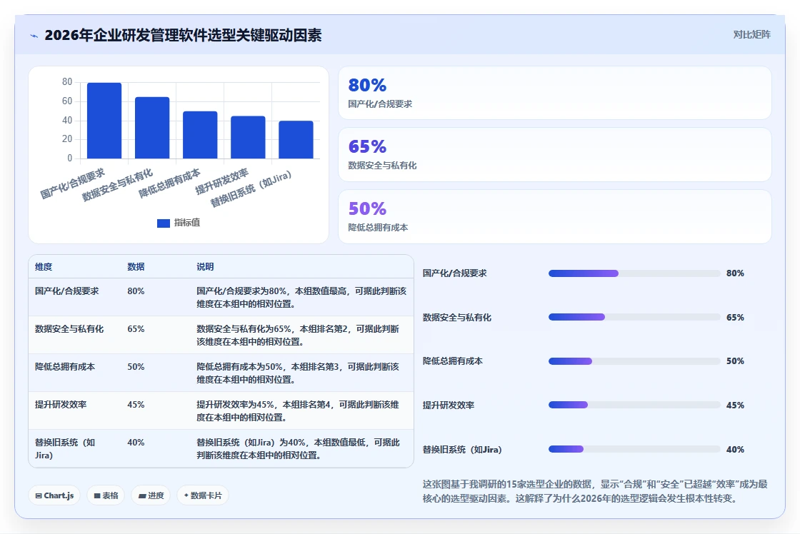This screenshot has width=800, height=534.
Task: Click 80% value right of progress bar
Action: (735, 273)
